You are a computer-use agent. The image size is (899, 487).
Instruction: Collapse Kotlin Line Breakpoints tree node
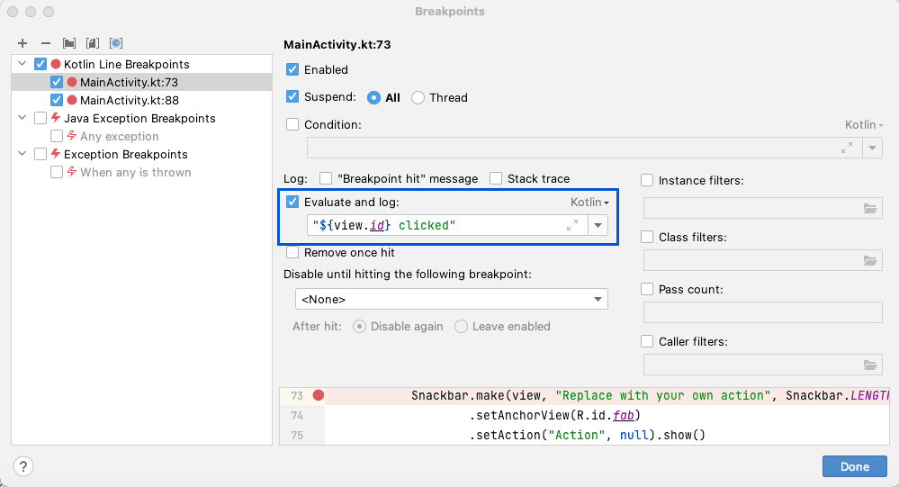click(x=22, y=64)
